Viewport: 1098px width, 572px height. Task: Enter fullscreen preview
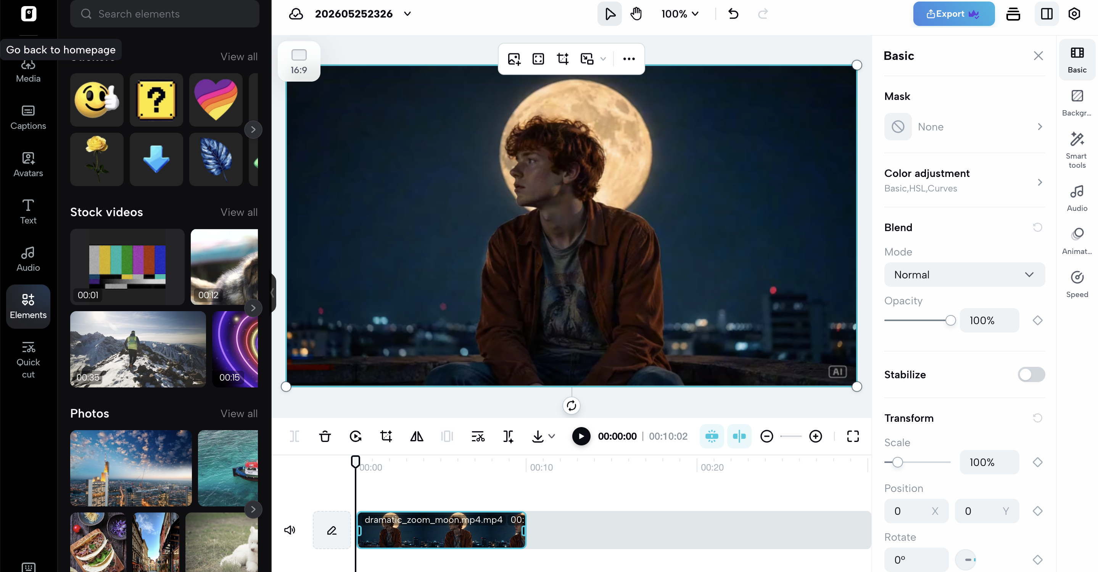853,436
